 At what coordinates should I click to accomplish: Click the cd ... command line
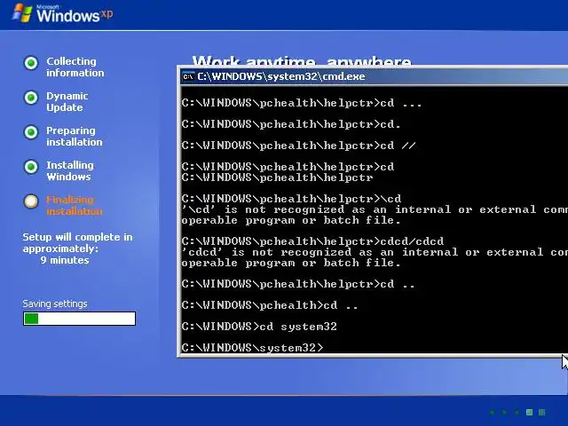click(x=302, y=103)
